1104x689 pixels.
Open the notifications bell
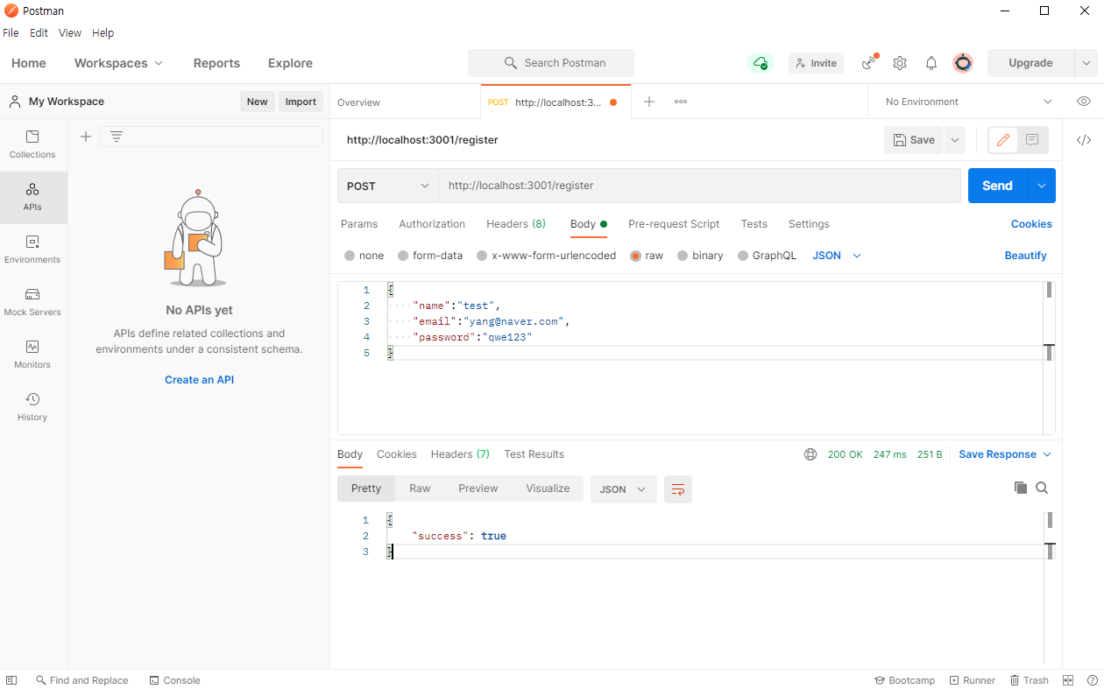pos(931,63)
